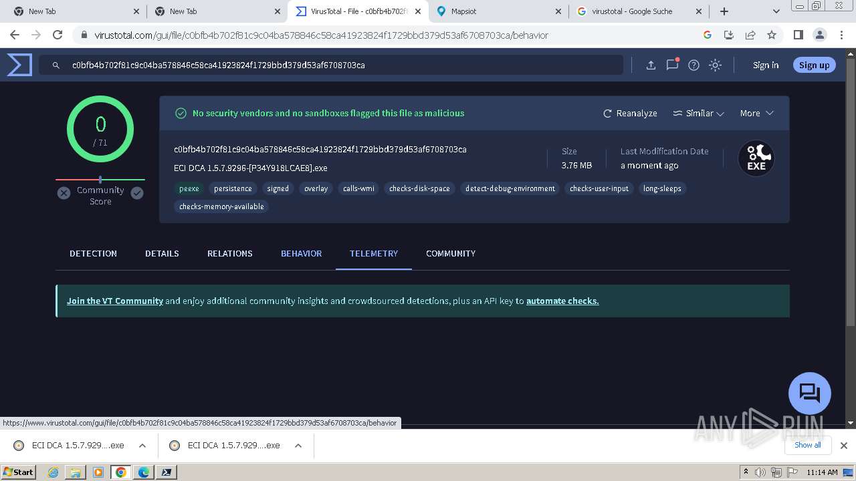The height and width of the screenshot is (481, 856).
Task: Switch to the RELATIONS tab
Action: point(229,253)
